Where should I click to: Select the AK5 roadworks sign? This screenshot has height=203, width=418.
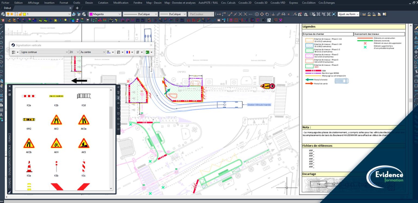coord(84,143)
